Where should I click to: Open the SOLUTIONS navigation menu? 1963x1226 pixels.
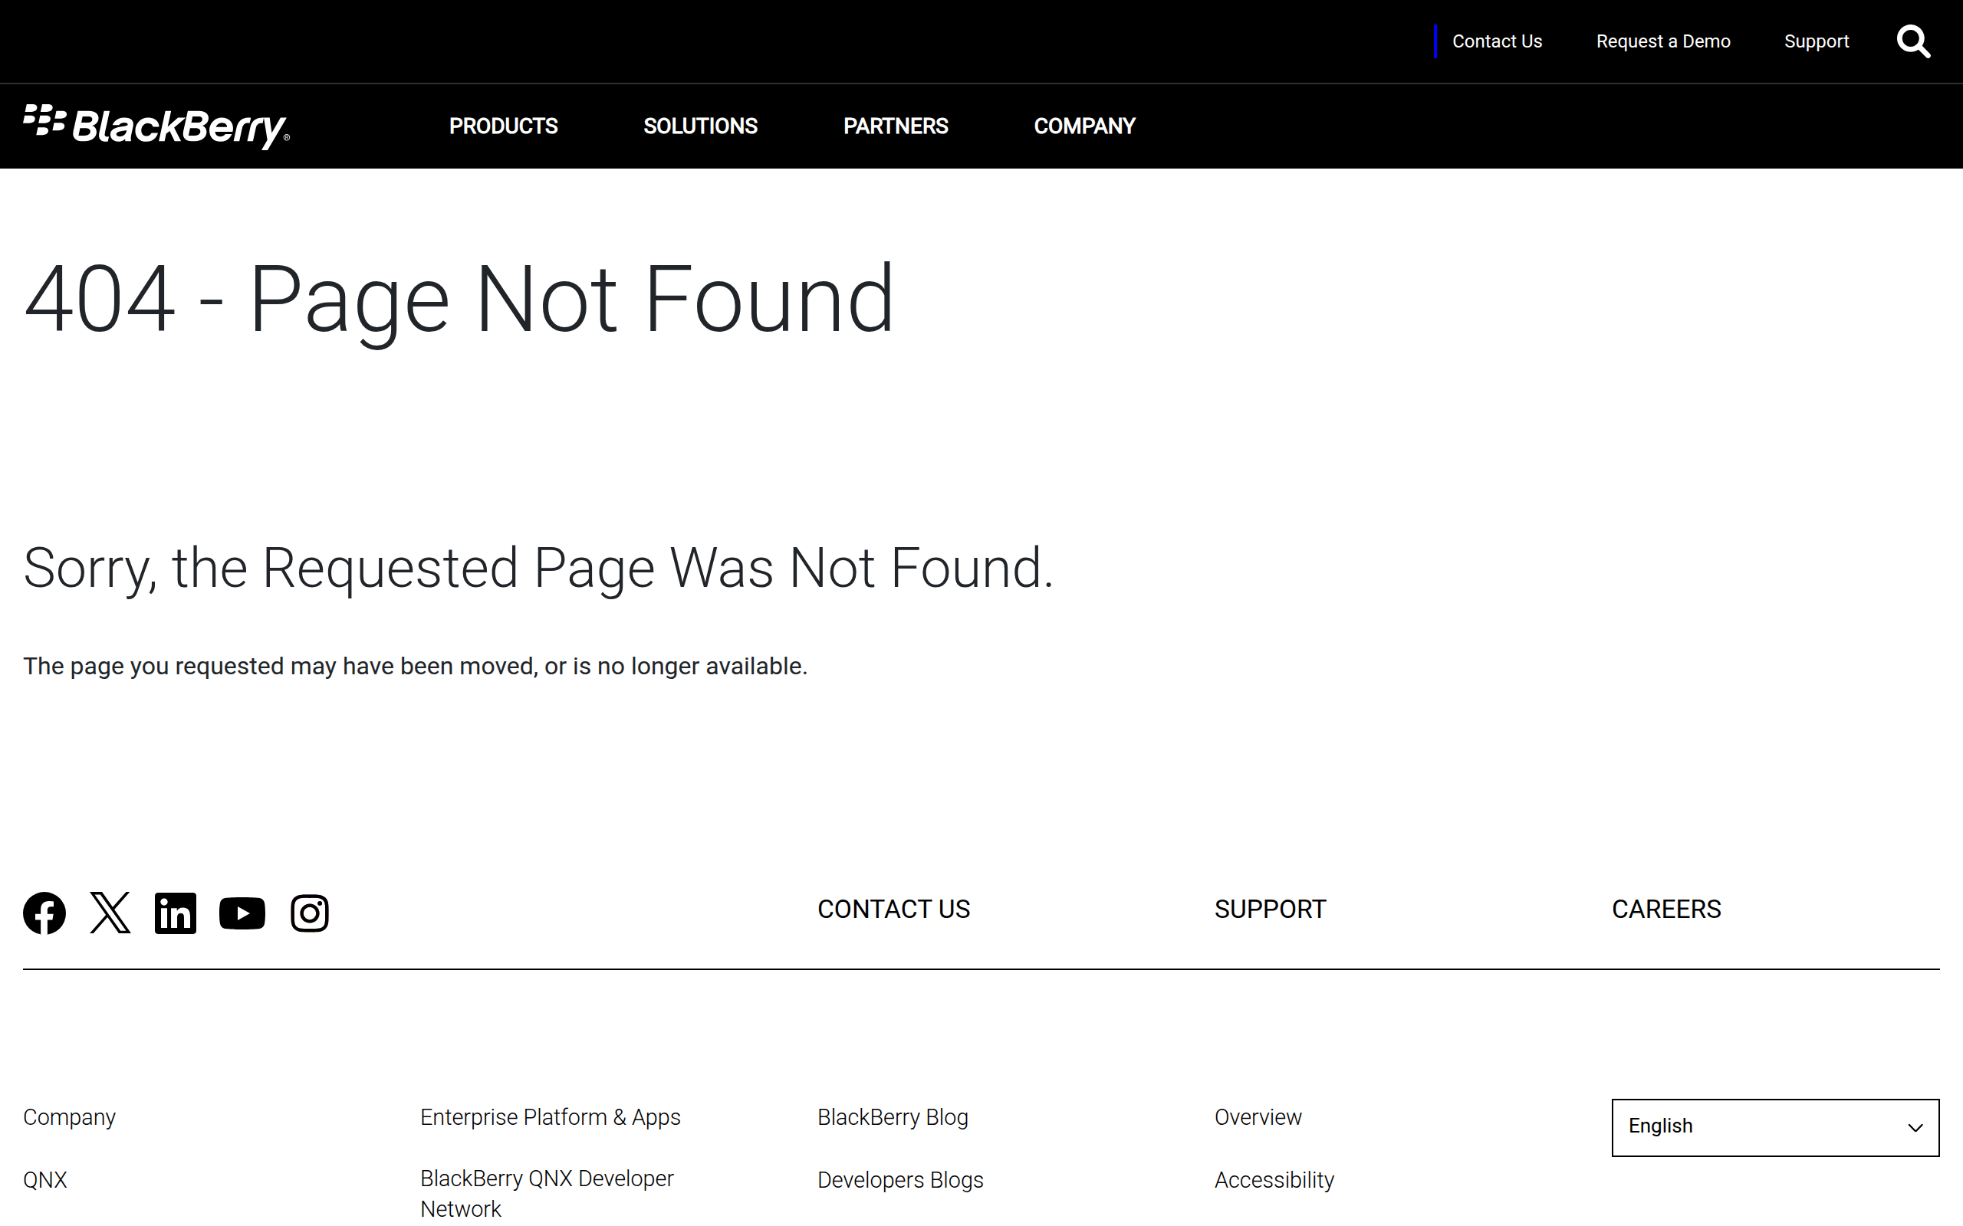700,126
